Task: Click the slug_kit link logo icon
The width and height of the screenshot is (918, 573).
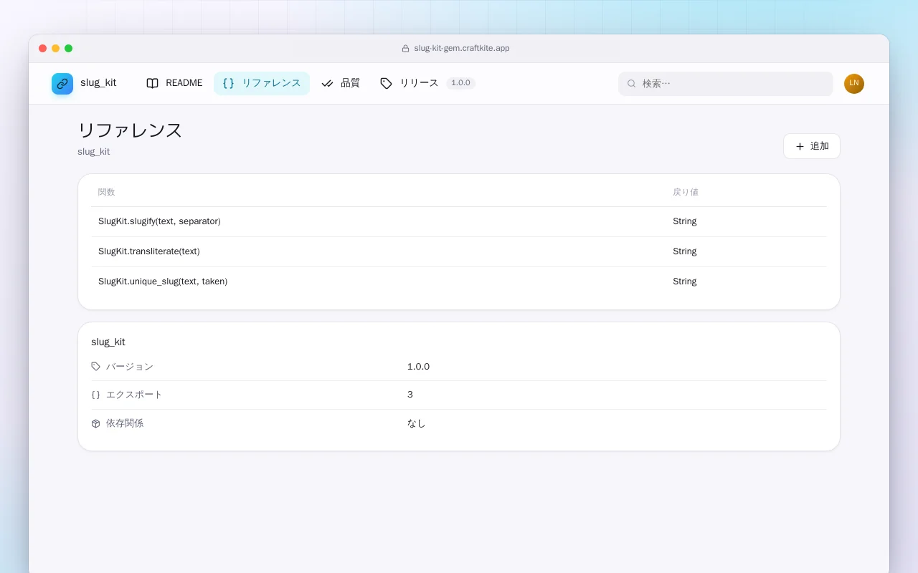Action: (62, 84)
